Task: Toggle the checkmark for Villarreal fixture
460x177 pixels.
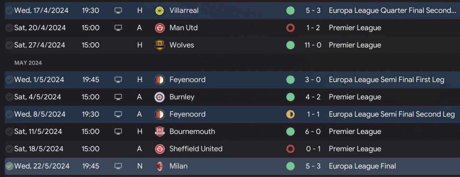Action: click(x=9, y=11)
